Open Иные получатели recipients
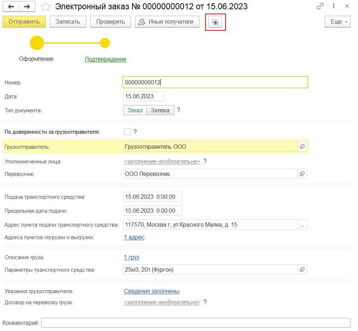358x331 pixels. tap(167, 22)
